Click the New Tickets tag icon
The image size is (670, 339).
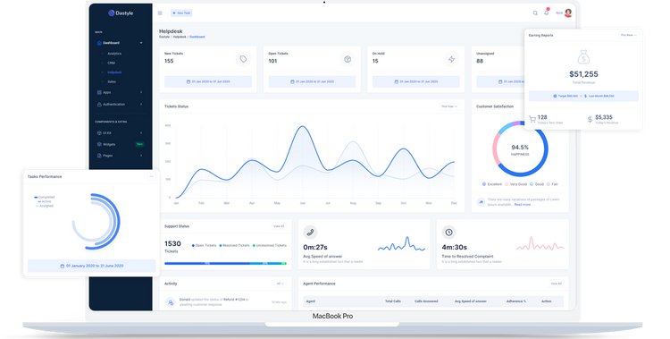[243, 59]
